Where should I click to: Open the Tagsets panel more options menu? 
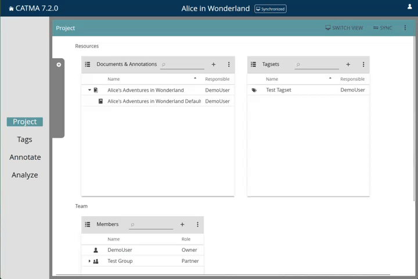click(363, 65)
